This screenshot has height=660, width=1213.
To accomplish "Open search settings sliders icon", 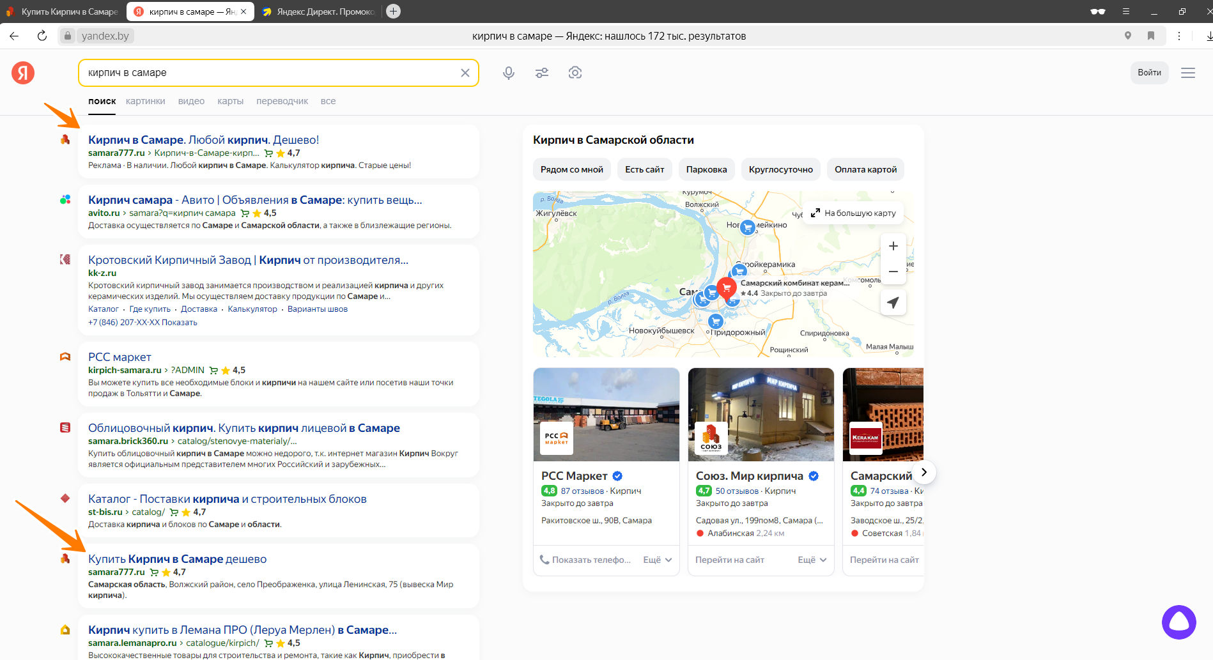I will 542,73.
